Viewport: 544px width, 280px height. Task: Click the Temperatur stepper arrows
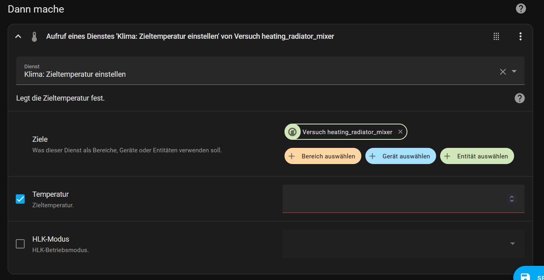pyautogui.click(x=512, y=199)
